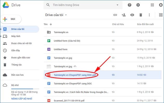Click the 1 thg 2, 2019 tôi date
The height and width of the screenshot is (103, 164).
145,66
